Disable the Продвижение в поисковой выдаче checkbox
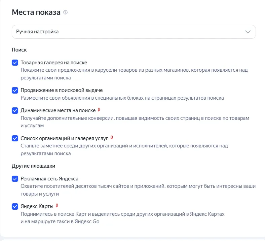This screenshot has height=241, width=265. click(x=15, y=90)
